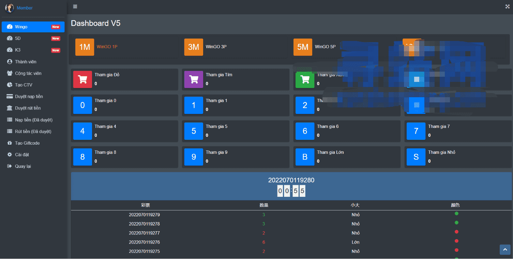Click the hamburger menu toggle icon
The image size is (513, 263).
pyautogui.click(x=75, y=6)
